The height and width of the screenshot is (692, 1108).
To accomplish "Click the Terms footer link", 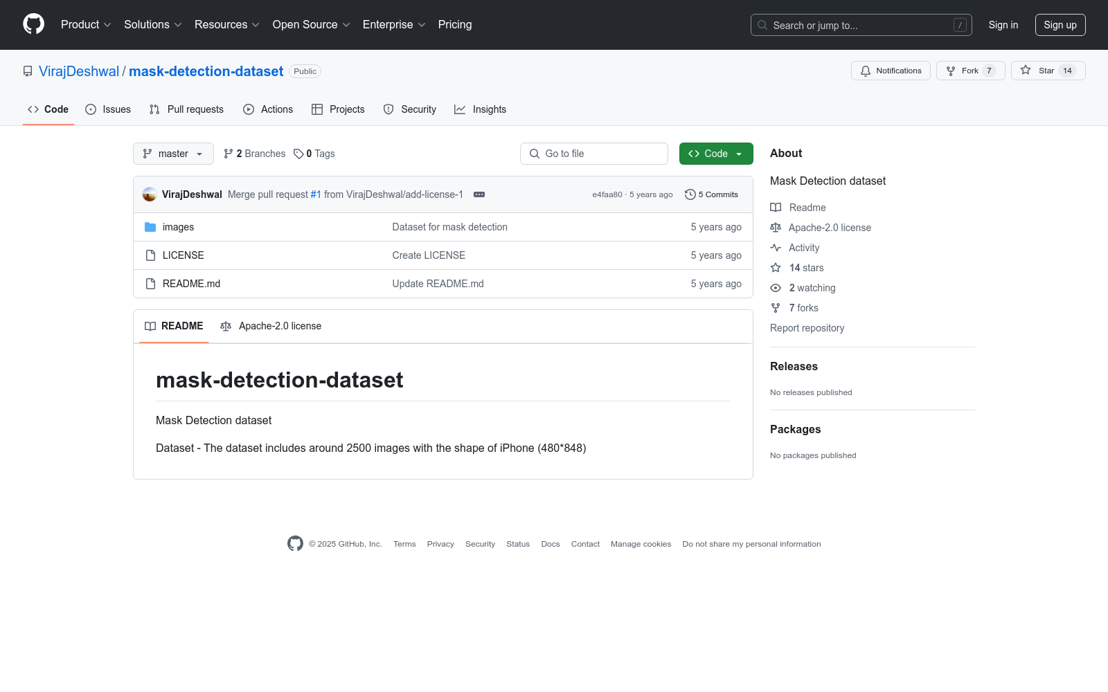I will (x=404, y=544).
